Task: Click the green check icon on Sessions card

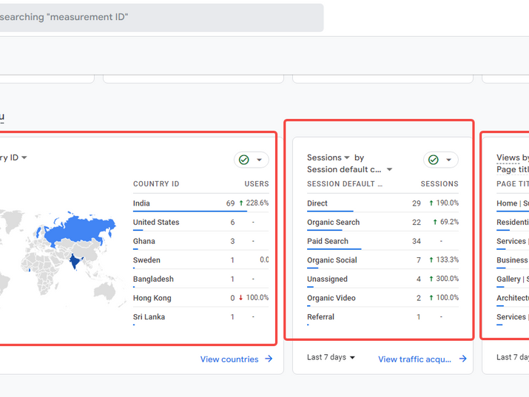Action: [434, 160]
